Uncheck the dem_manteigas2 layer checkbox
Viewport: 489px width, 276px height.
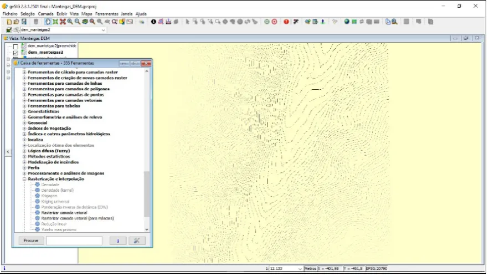point(16,53)
